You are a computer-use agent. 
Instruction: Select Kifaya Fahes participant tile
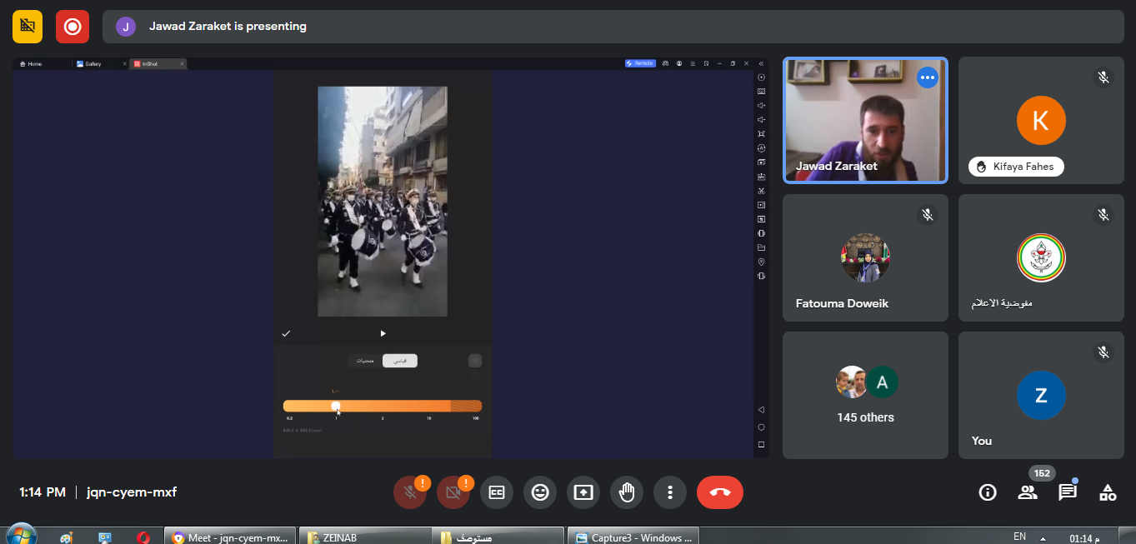tap(1041, 120)
